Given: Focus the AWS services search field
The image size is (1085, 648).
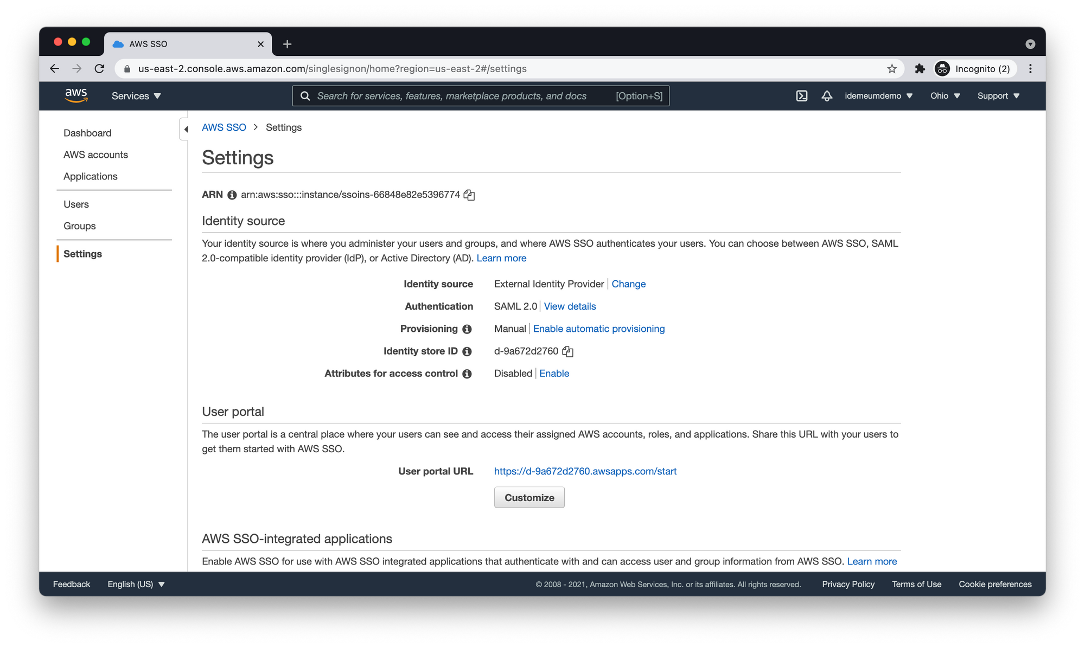Looking at the screenshot, I should click(481, 96).
